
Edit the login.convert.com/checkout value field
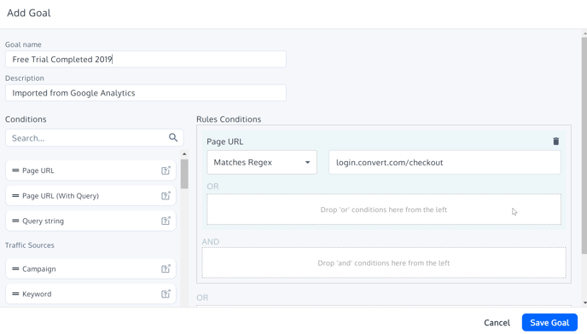445,163
